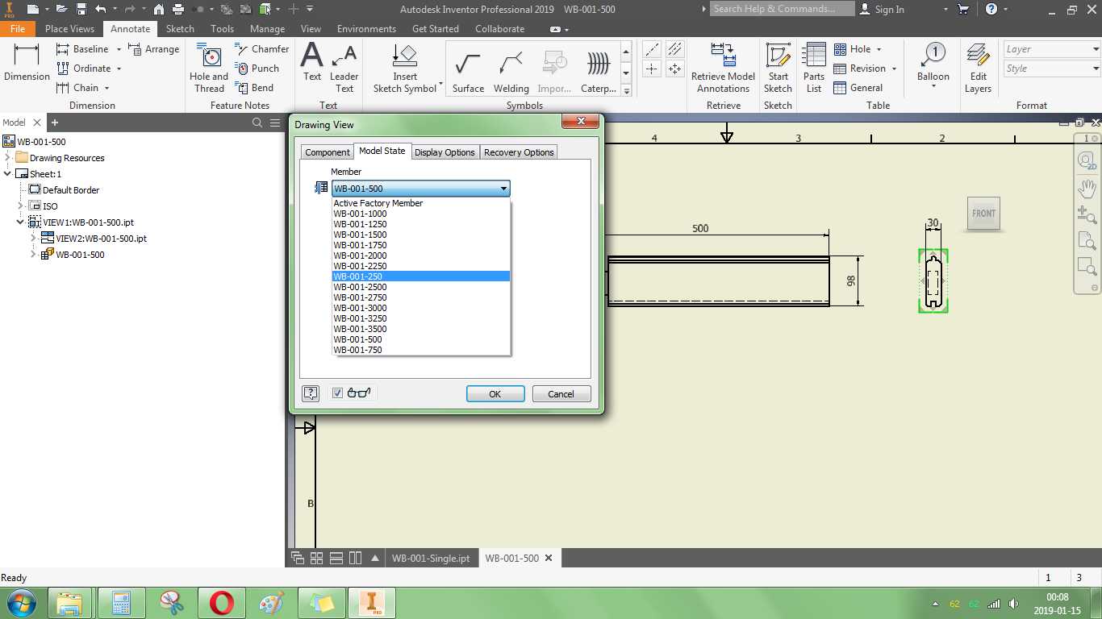Click the Surface texture symbol
The image size is (1102, 619).
coord(468,71)
